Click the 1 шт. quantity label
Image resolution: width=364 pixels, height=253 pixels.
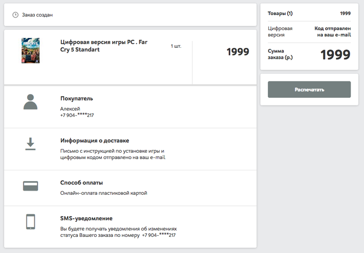coord(176,46)
